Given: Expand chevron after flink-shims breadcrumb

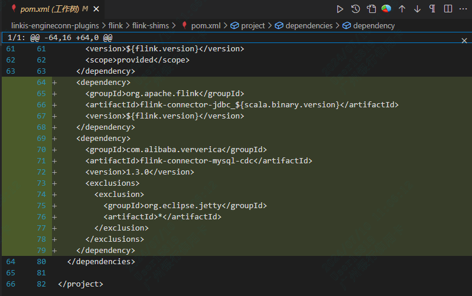Looking at the screenshot, I should coord(174,26).
